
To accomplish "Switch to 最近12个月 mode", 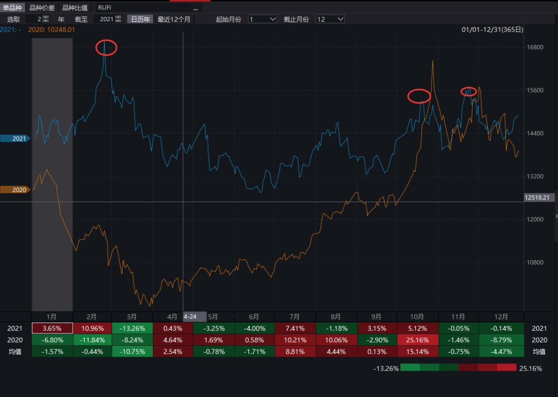I will coord(174,19).
